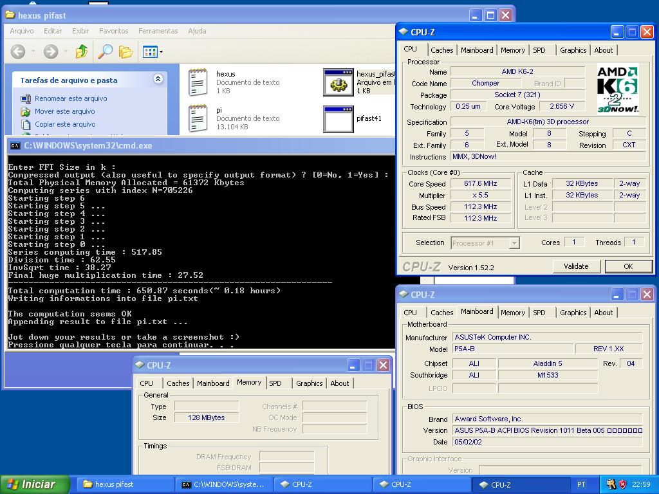
Task: Click the Aladdin 5 chipset value
Action: tap(548, 363)
